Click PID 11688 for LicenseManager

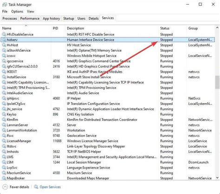(x=57, y=141)
